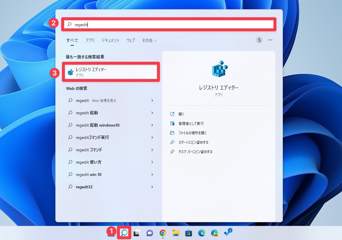The width and height of the screenshot is (342, 240).
Task: Expand chevron for regedit - Web 結果を見る
Action: (152, 100)
